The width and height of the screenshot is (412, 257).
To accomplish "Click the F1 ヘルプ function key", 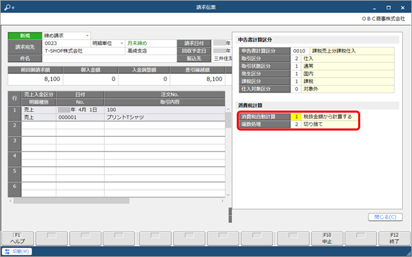I will 18,238.
